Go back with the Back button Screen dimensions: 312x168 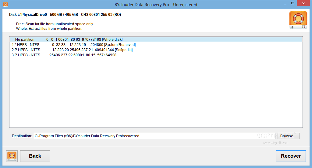click(35, 156)
